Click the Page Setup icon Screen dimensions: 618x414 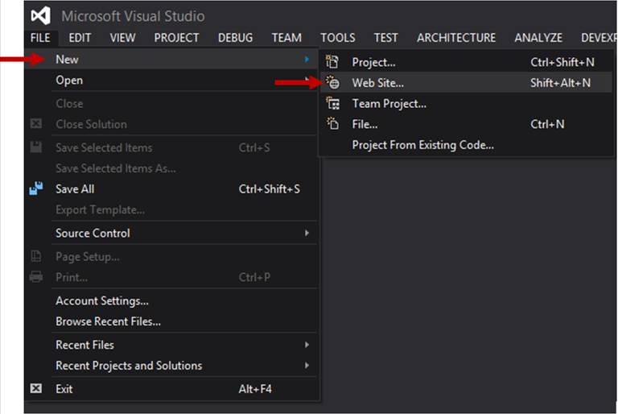click(x=36, y=256)
